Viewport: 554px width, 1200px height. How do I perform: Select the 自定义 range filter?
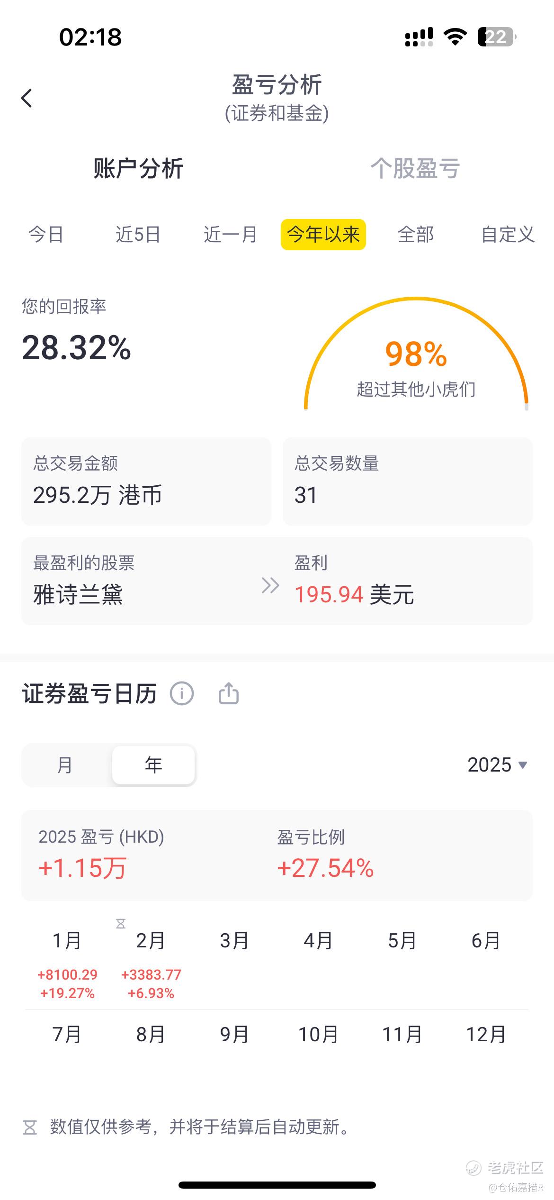point(508,234)
